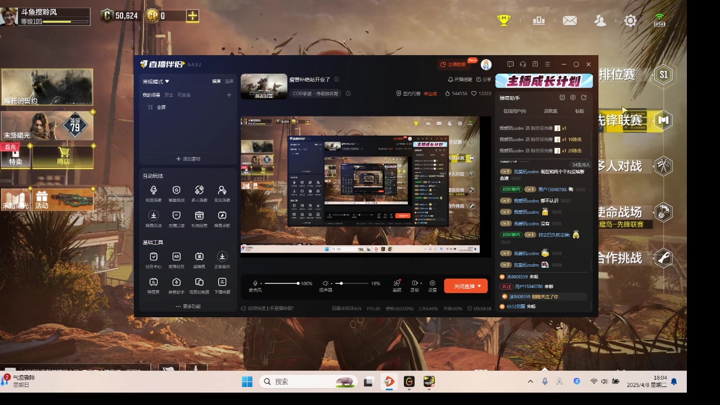Open 视频连麦 video co-stream tool
The height and width of the screenshot is (405, 720).
coord(154,193)
